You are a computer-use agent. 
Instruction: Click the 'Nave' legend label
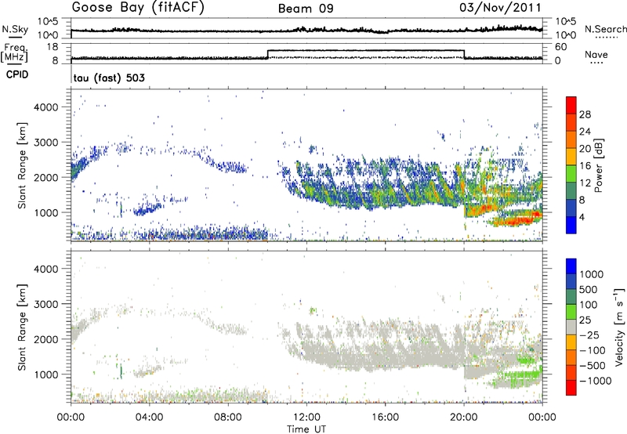(x=596, y=55)
